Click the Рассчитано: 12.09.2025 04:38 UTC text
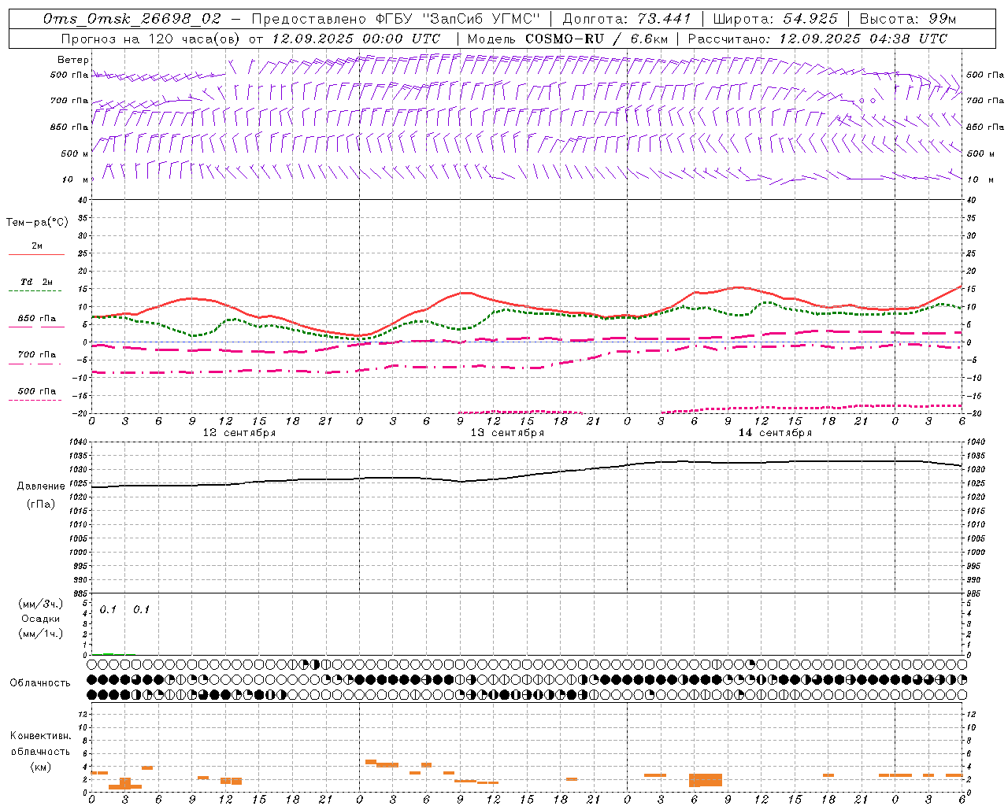Viewport: 1008px width, 806px height. (x=817, y=39)
